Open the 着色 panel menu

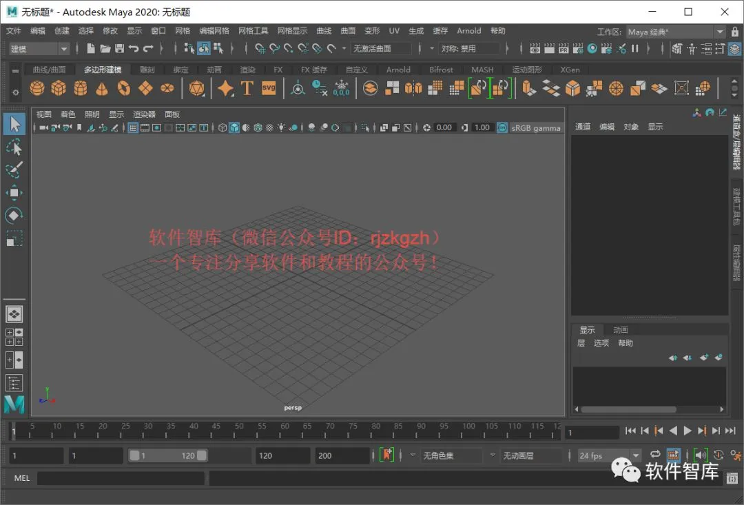(x=68, y=114)
